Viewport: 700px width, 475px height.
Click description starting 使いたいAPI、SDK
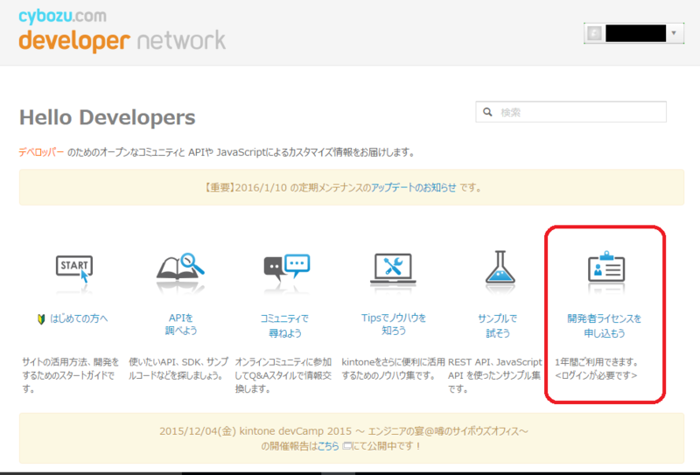tap(178, 369)
